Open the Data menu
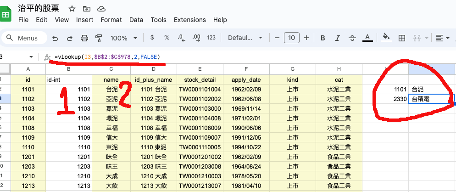Image resolution: width=456 pixels, height=192 pixels. (136, 20)
